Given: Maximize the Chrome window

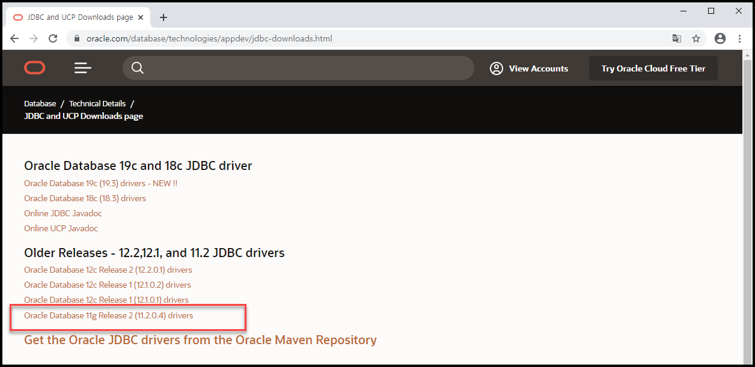Looking at the screenshot, I should (711, 11).
